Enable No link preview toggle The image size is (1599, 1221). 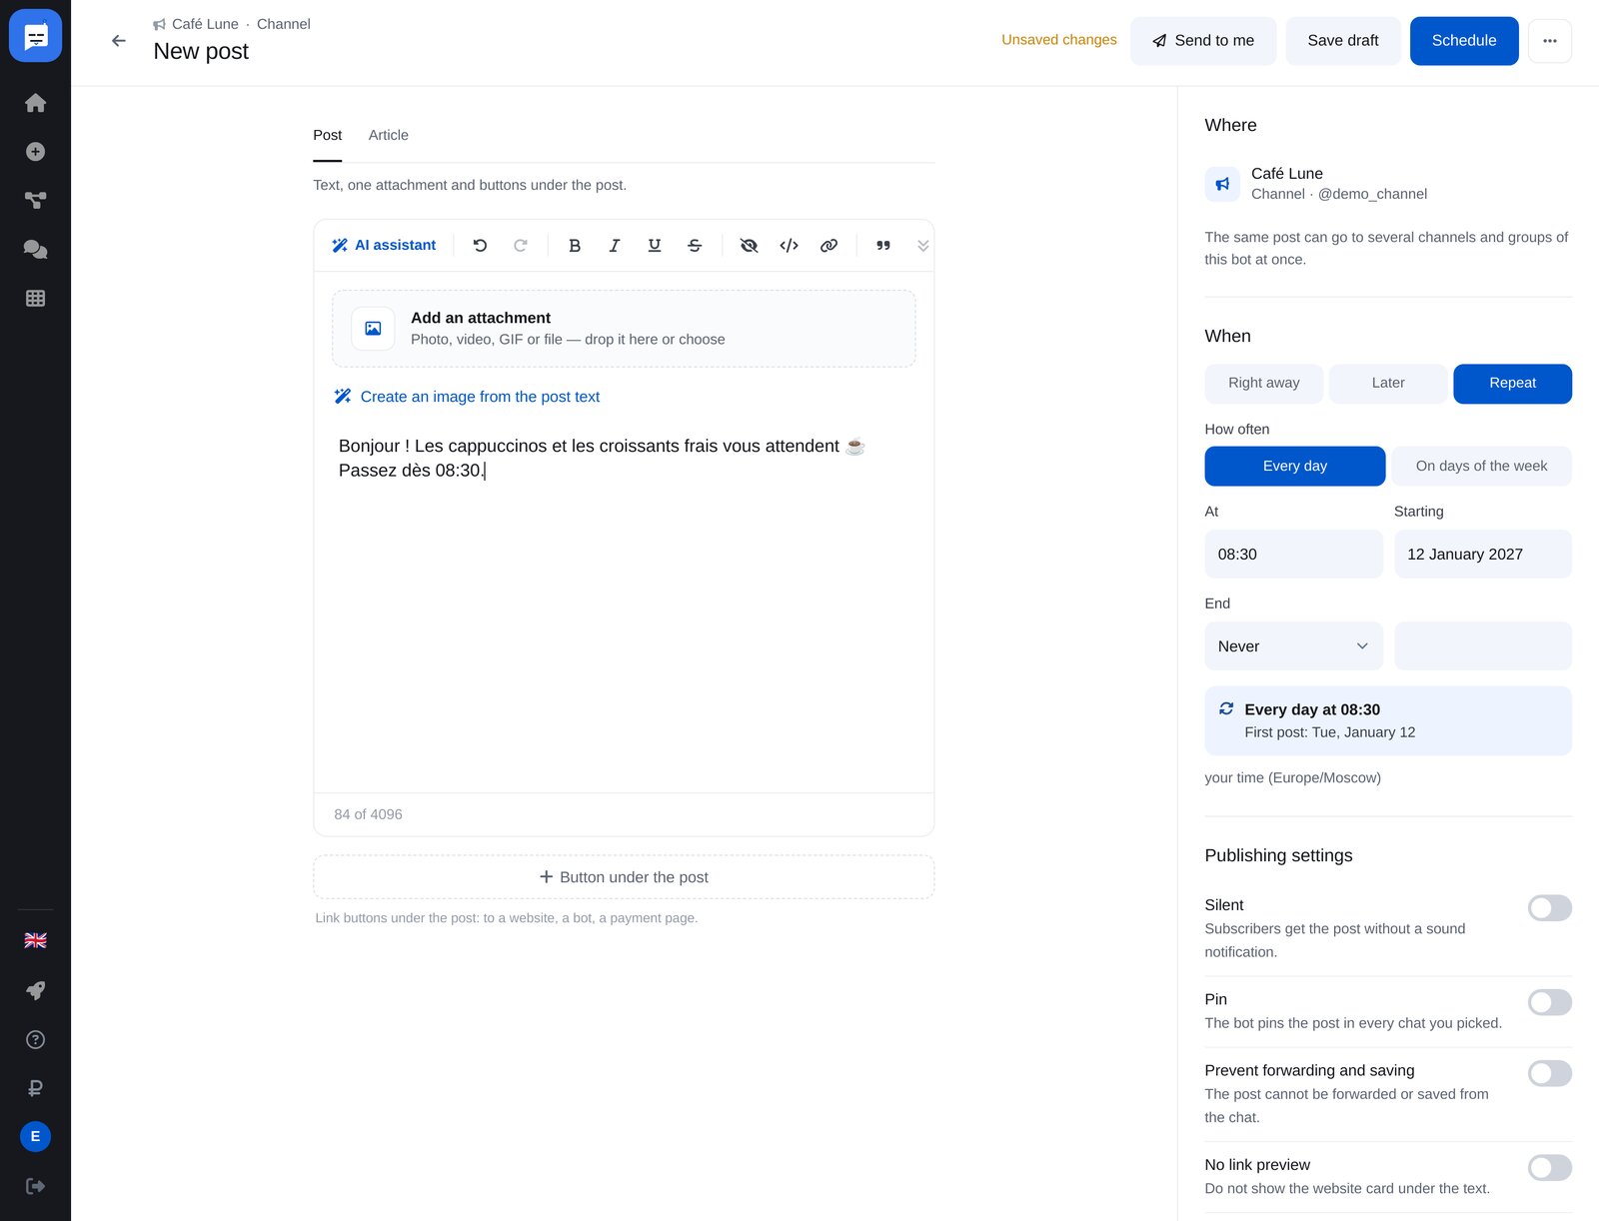[x=1549, y=1167]
